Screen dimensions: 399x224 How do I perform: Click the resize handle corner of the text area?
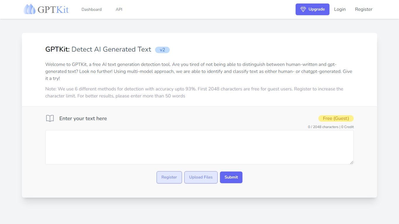point(352,162)
